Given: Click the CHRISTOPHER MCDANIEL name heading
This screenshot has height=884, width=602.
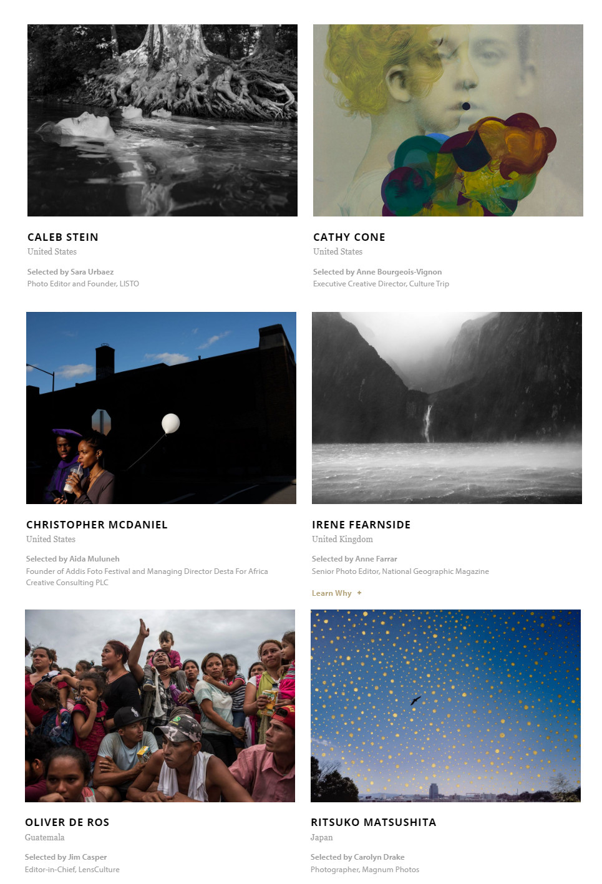Looking at the screenshot, I should [x=97, y=525].
